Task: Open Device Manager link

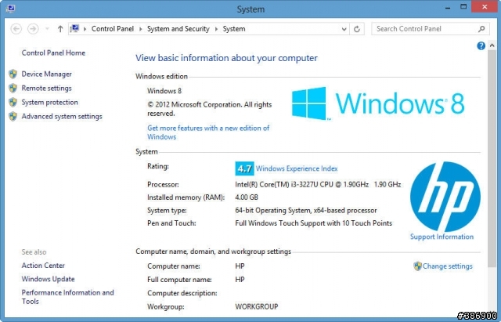Action: (x=47, y=74)
